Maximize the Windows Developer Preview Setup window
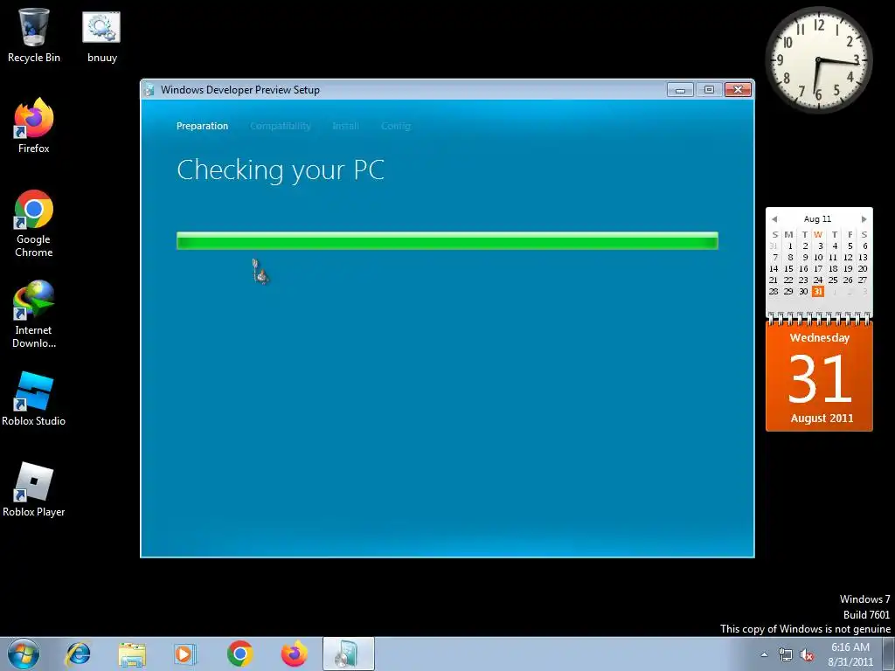 tap(709, 90)
